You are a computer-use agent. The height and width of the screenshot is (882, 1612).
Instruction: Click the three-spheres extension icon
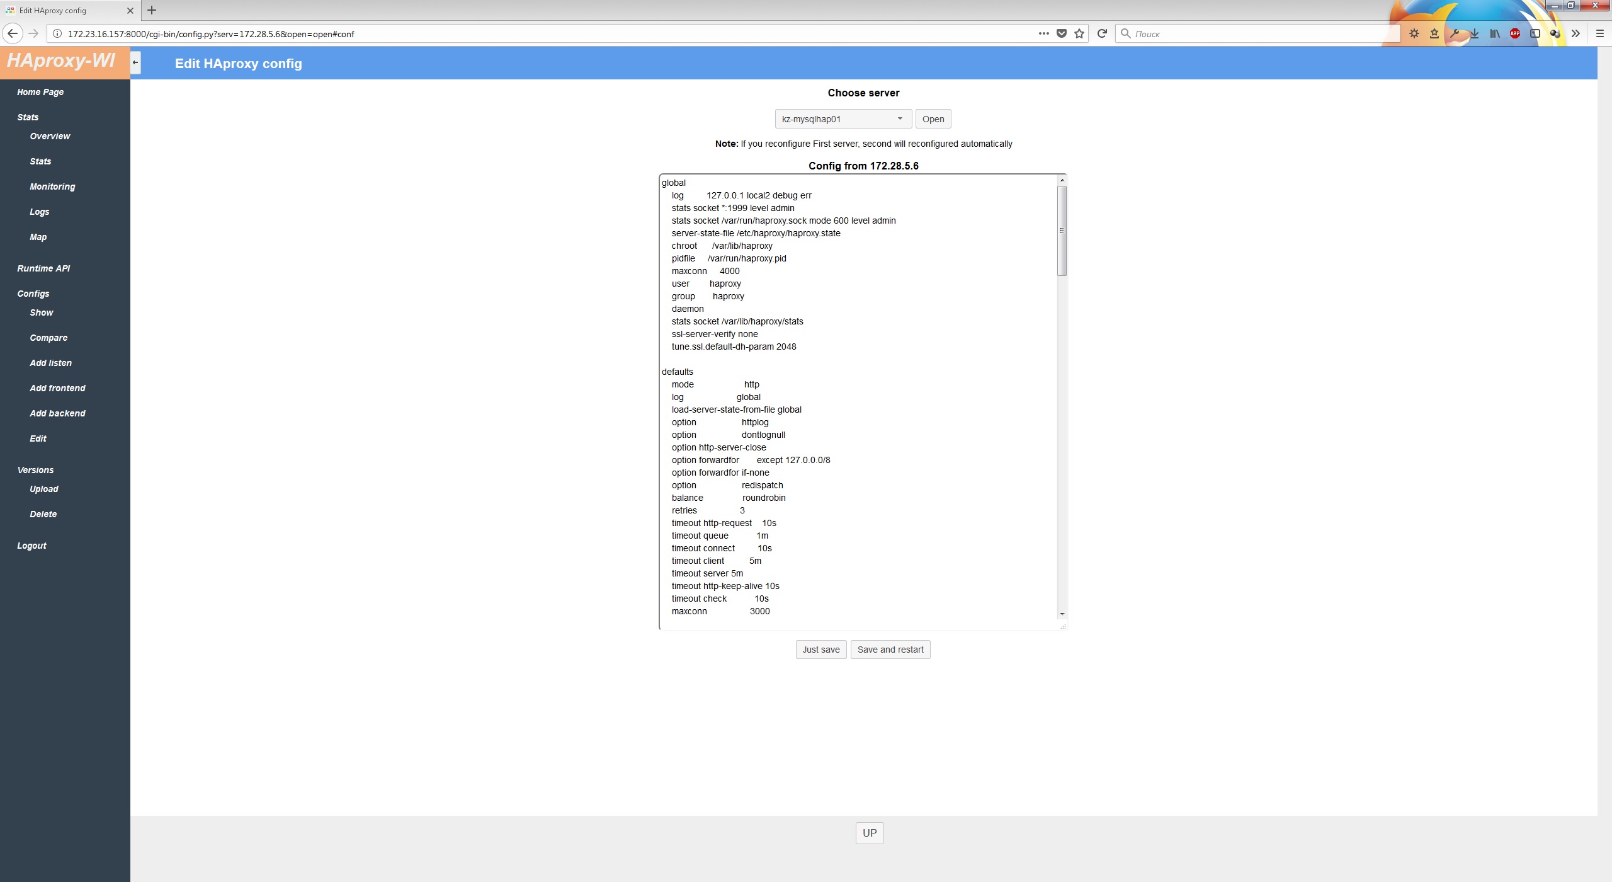tap(1555, 33)
